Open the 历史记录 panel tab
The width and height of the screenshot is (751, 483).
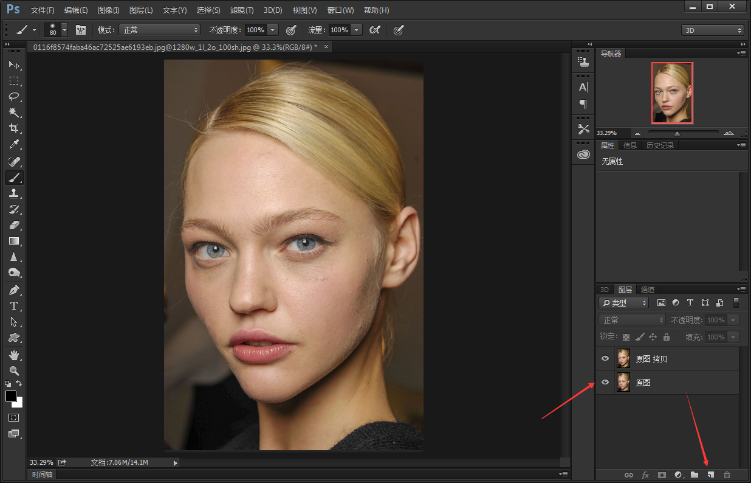pos(660,145)
